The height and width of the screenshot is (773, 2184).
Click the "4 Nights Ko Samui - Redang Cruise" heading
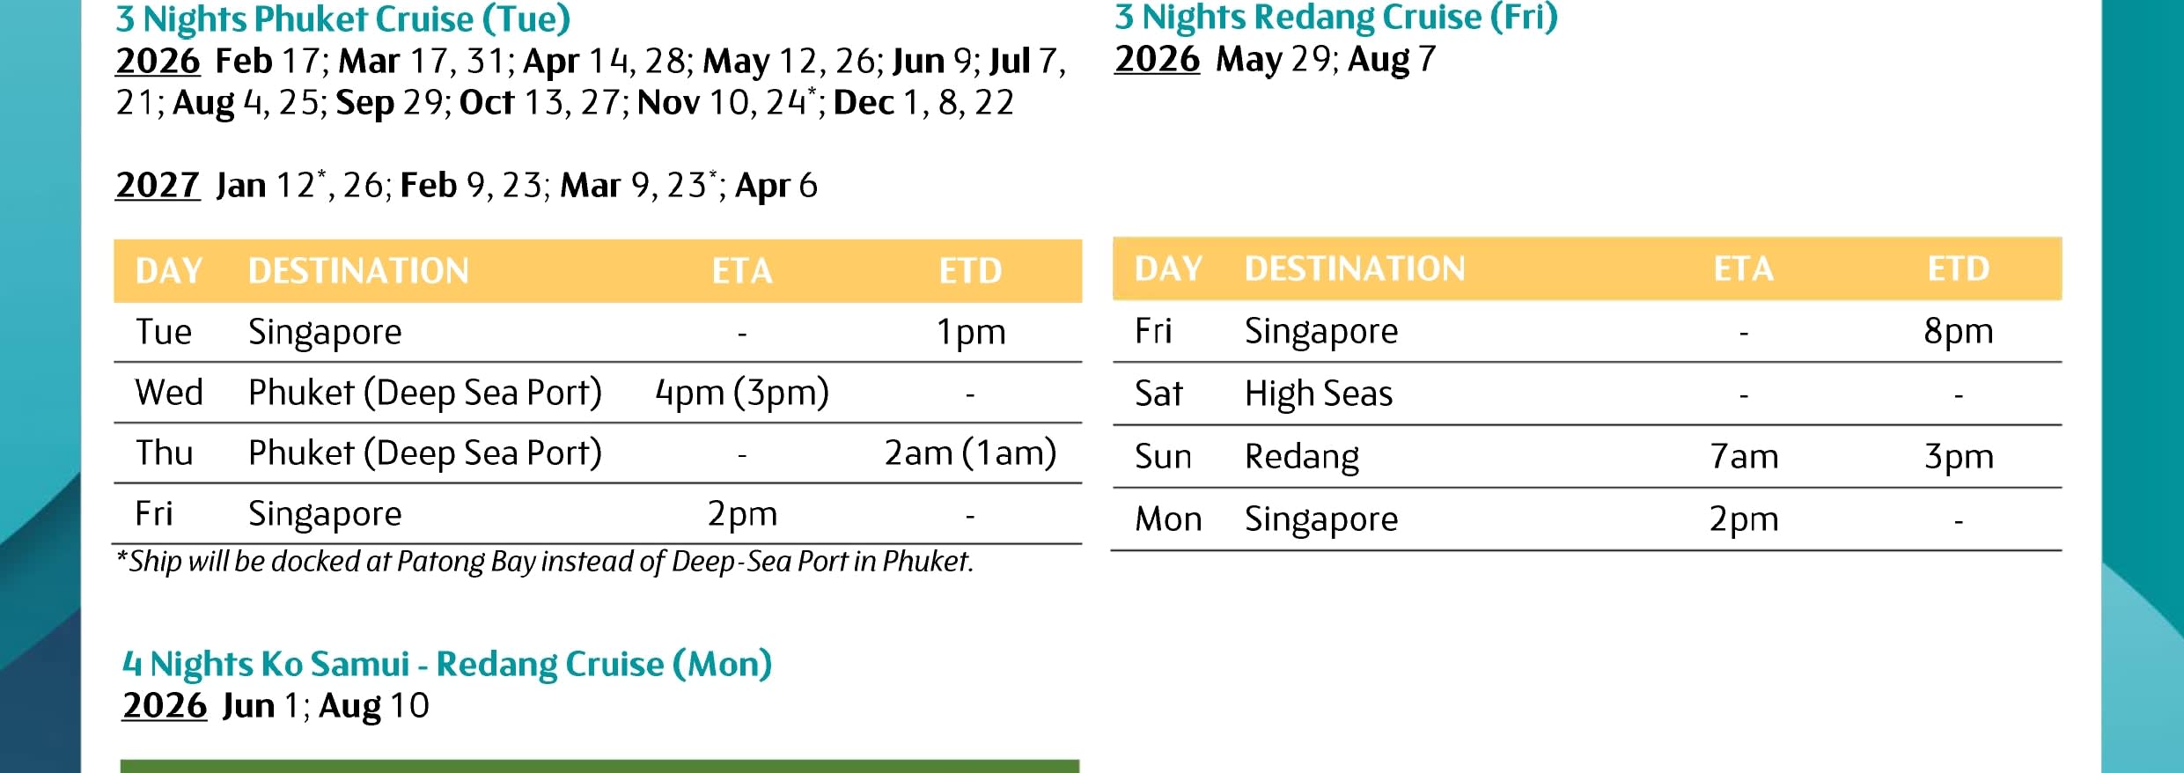click(x=446, y=664)
